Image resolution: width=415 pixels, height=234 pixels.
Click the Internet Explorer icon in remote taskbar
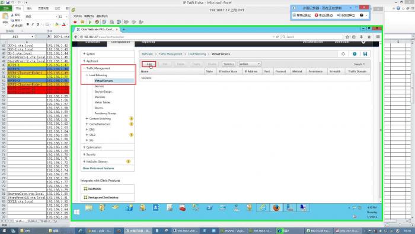[x=263, y=208]
